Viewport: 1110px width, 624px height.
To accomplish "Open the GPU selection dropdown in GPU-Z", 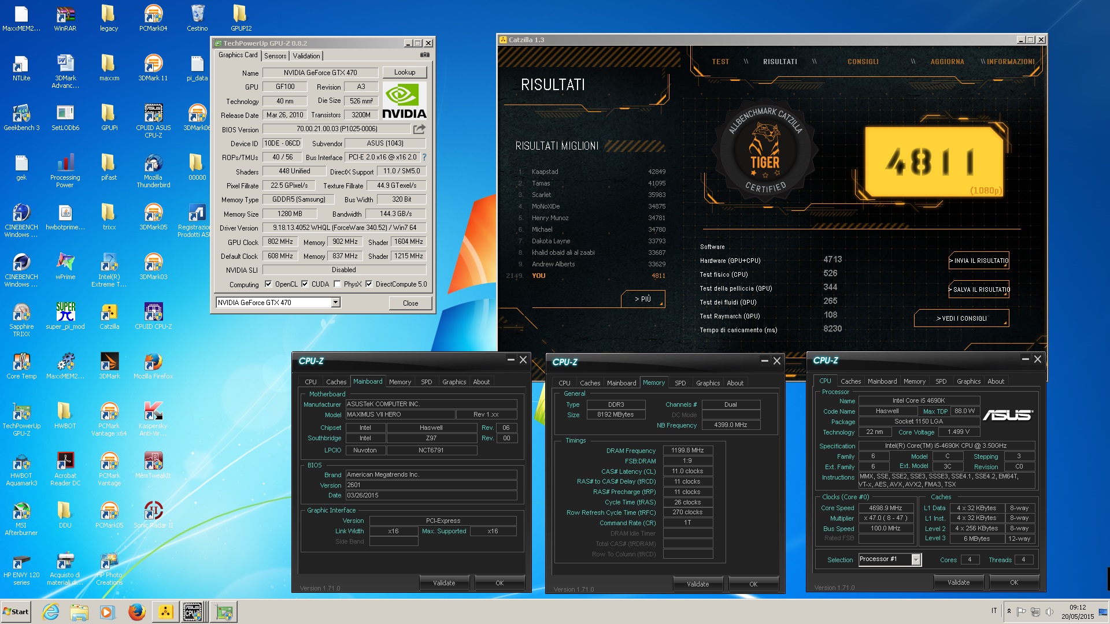I will (x=335, y=302).
